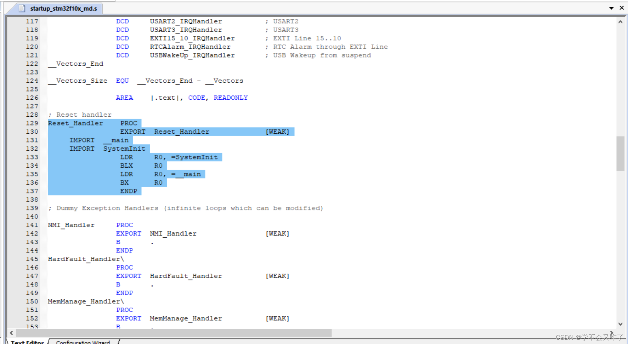Click the CODE keyword on line 126

point(197,98)
